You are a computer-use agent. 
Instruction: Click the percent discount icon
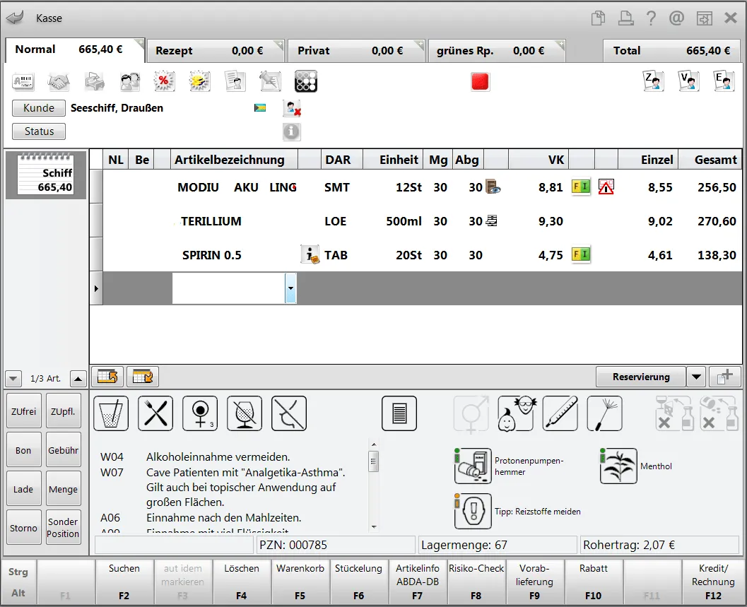pos(164,81)
